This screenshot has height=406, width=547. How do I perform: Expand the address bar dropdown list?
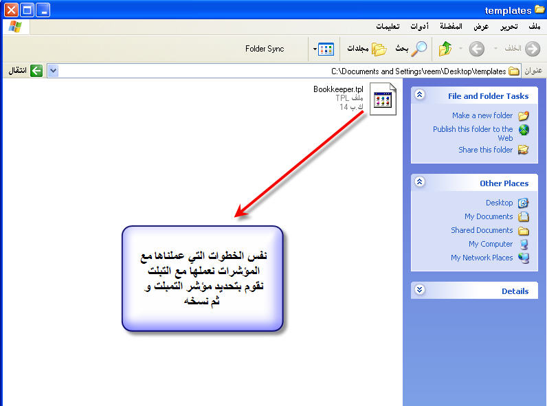point(53,71)
